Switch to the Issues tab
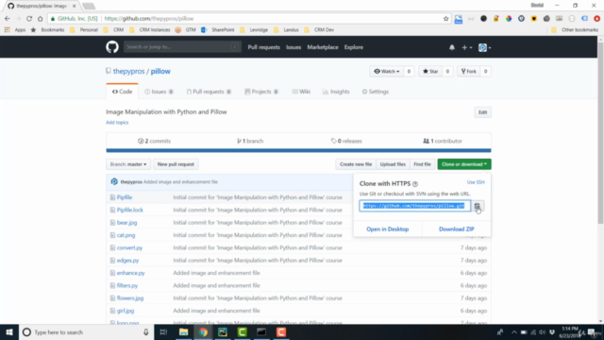Screen dimensions: 604x340 159,92
